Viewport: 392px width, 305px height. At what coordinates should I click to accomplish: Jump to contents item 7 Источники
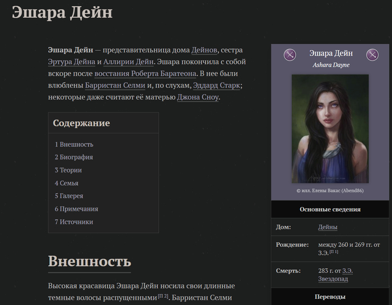tap(74, 222)
